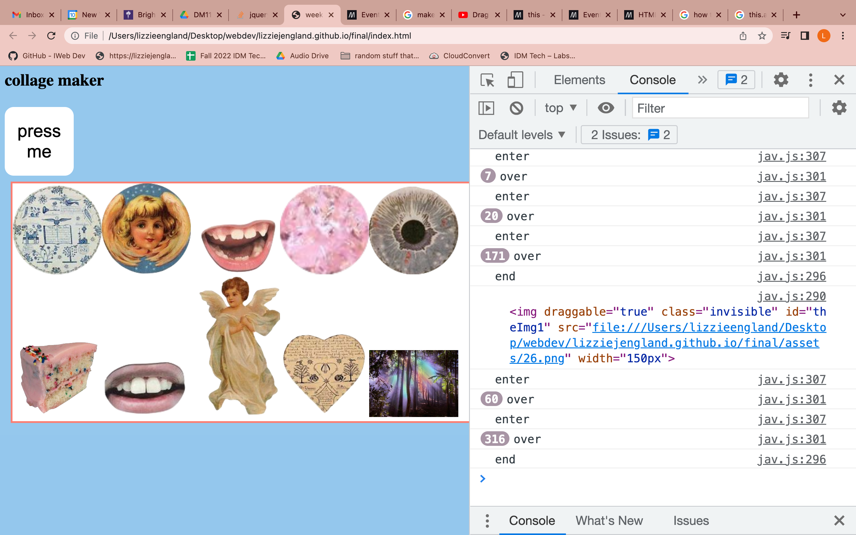Viewport: 856px width, 535px height.
Task: Show more DevTools tabs chevron
Action: point(702,80)
